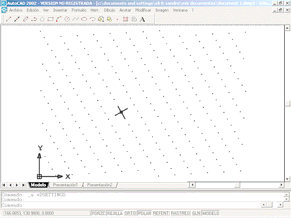The image size is (291, 218).
Task: Select the Spline curve tool
Action: click(76, 19)
